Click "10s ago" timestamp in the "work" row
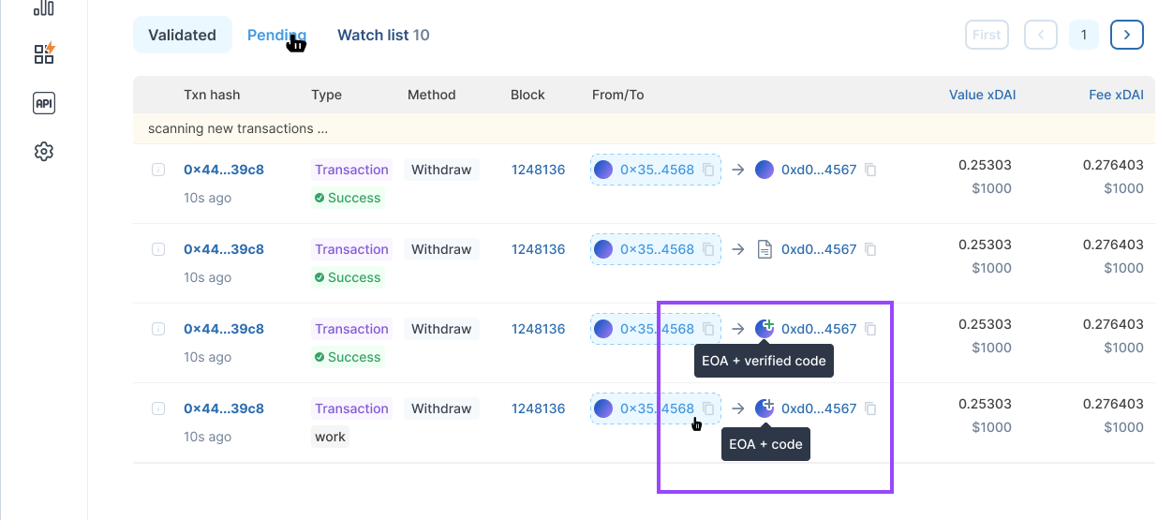Image resolution: width=1173 pixels, height=520 pixels. coord(207,437)
